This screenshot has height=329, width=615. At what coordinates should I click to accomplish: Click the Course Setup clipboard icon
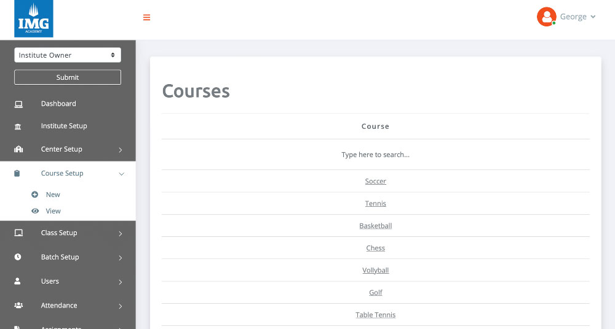point(17,174)
